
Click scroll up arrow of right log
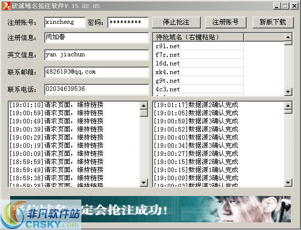coord(288,106)
